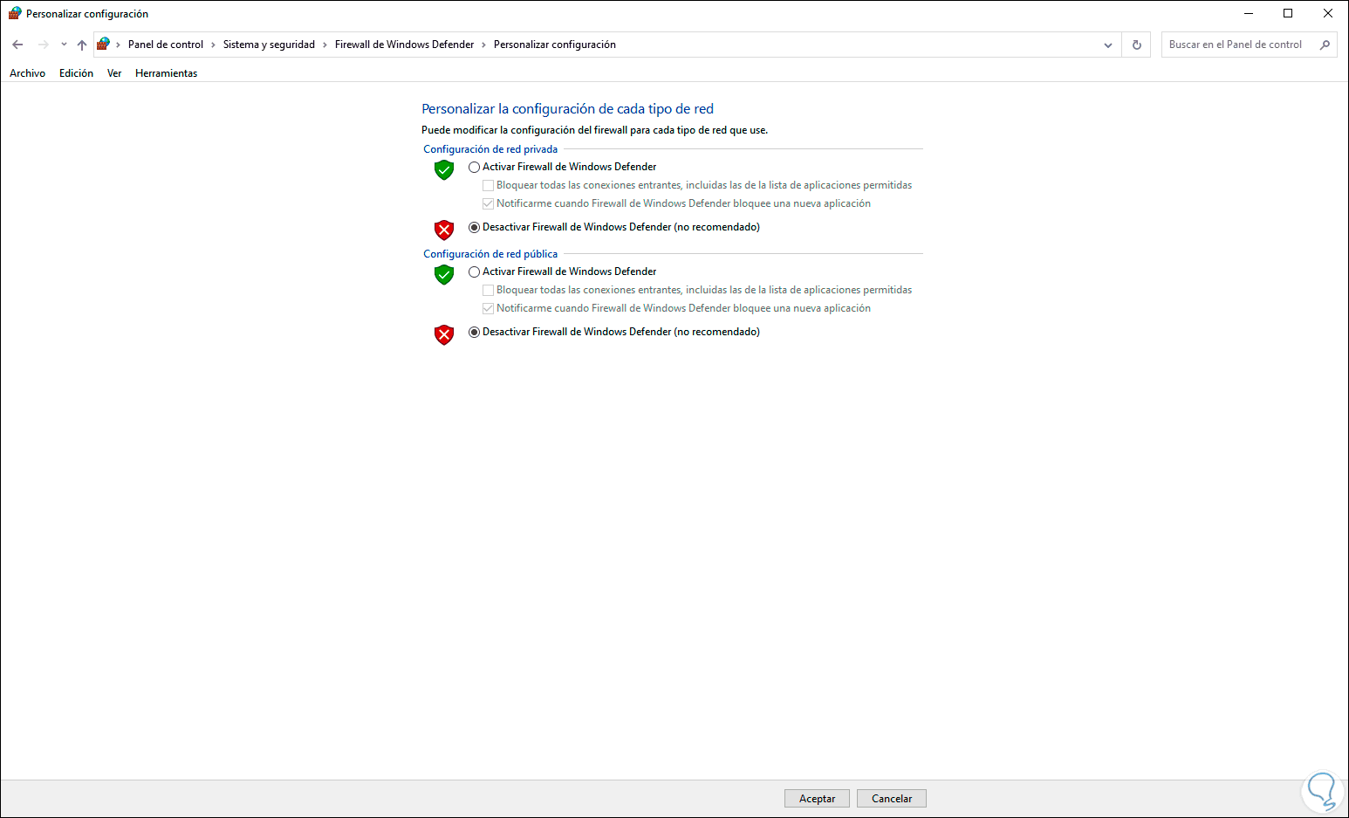Open recent locations dropdown arrow
1349x818 pixels.
pos(64,45)
